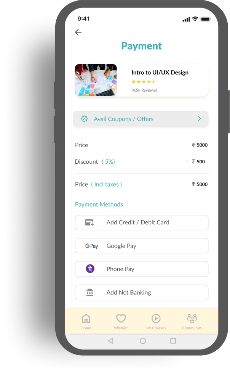230x377 pixels.
Task: Click the credit card plus icon
Action: (x=89, y=222)
